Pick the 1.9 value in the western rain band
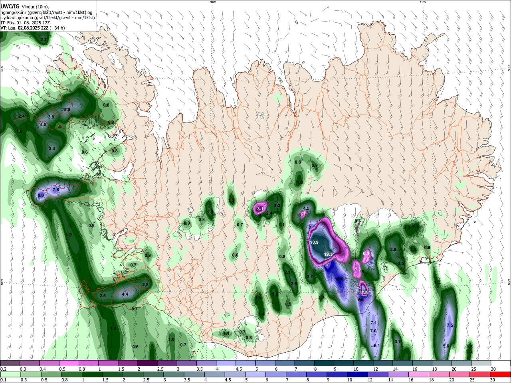Viewport: 511px width, 383px height. click(69, 235)
